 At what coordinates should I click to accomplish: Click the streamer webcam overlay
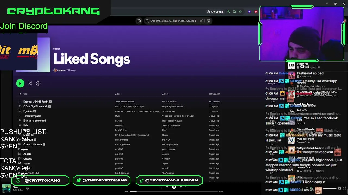coord(302,34)
